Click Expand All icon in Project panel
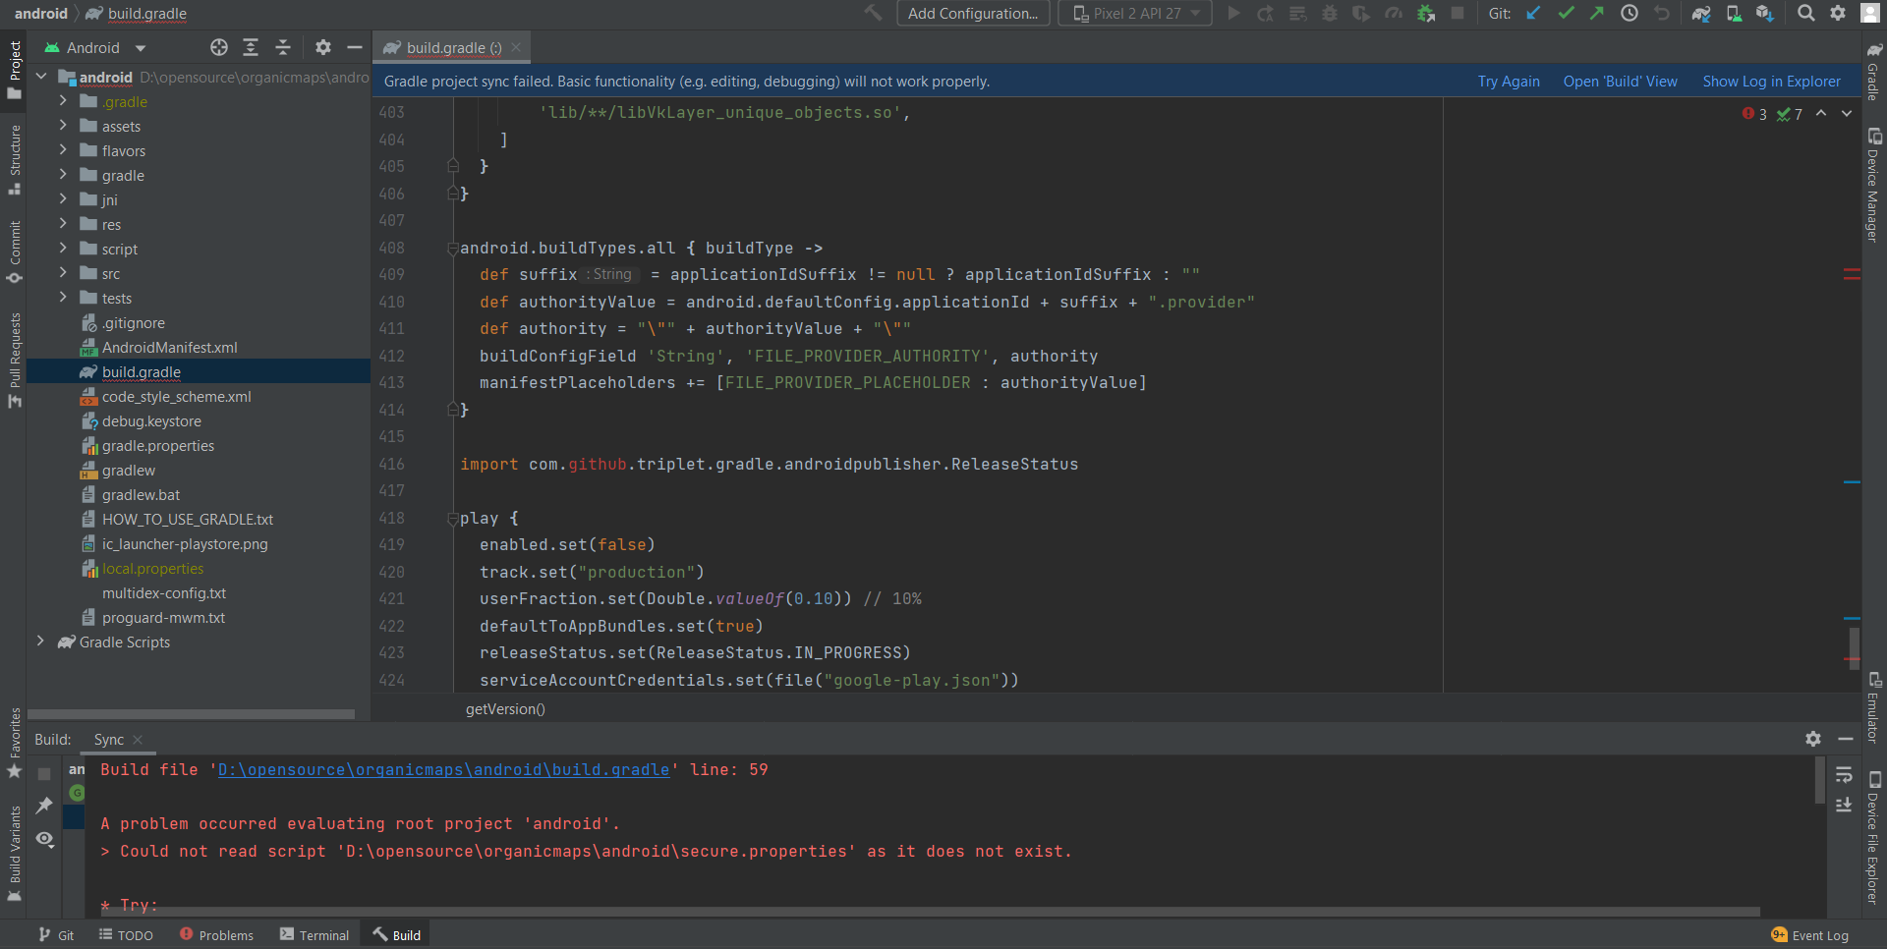This screenshot has height=949, width=1887. (251, 47)
